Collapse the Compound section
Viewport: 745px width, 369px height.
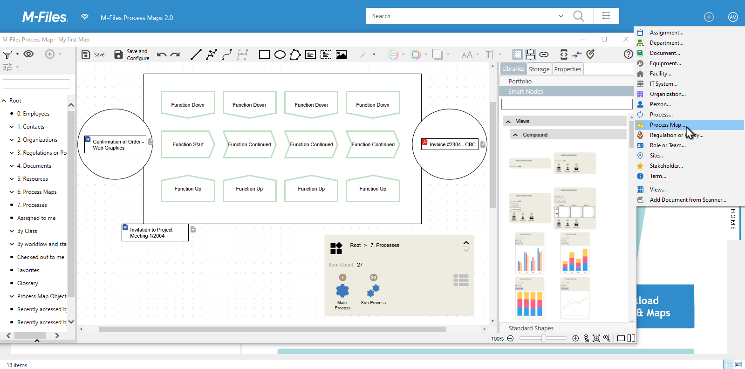pyautogui.click(x=515, y=135)
